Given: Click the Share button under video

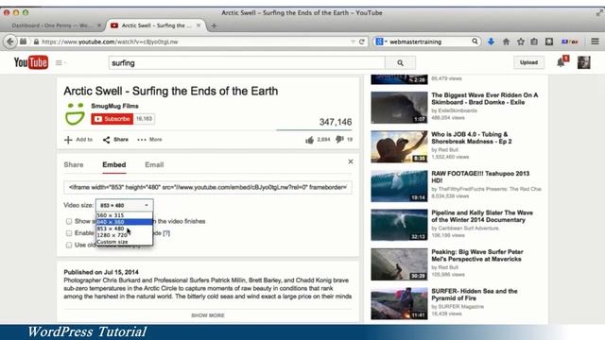Looking at the screenshot, I should [115, 140].
